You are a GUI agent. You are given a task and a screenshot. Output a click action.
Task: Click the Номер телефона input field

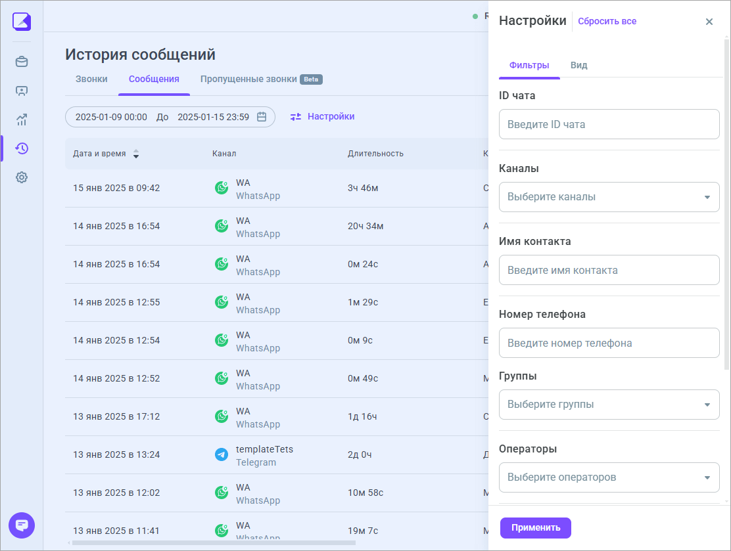(609, 343)
